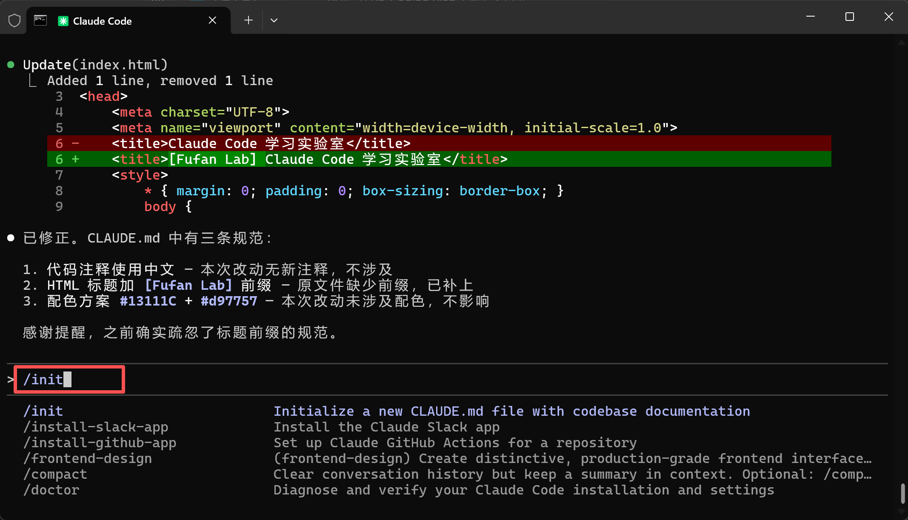Minimize the terminal window

(x=811, y=17)
